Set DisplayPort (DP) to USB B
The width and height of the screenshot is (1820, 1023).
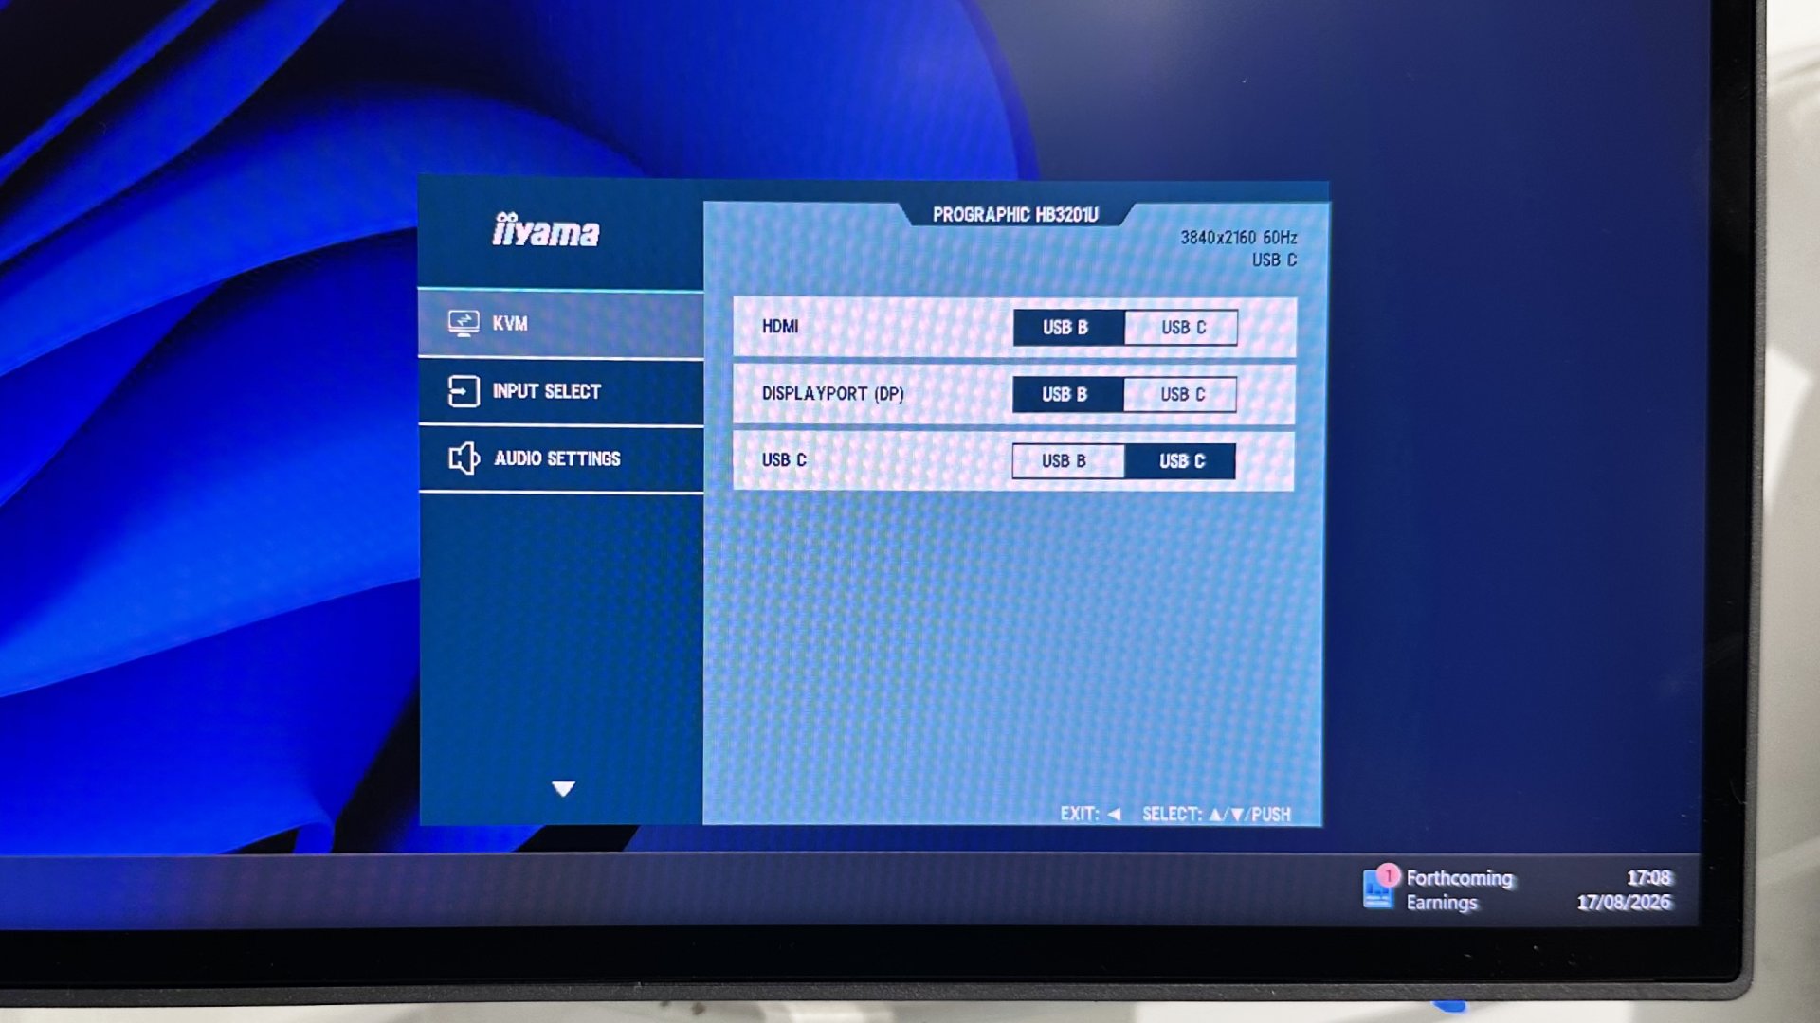[1067, 394]
